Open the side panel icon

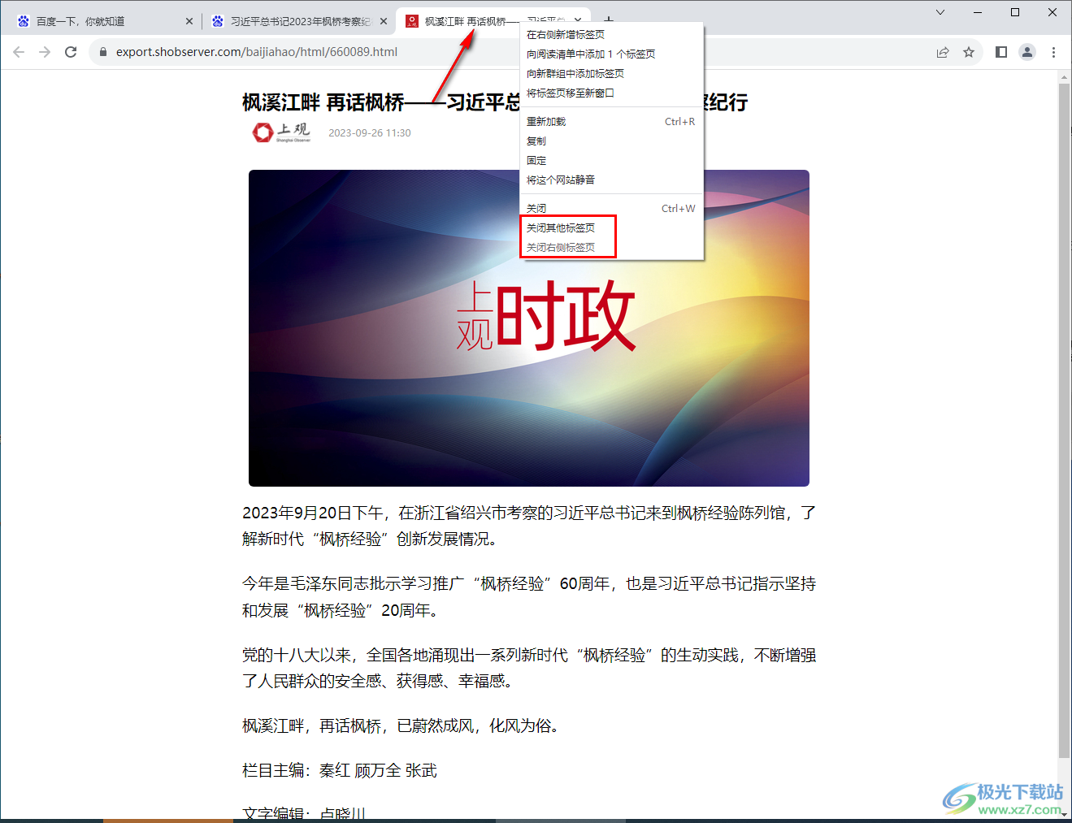[1001, 52]
